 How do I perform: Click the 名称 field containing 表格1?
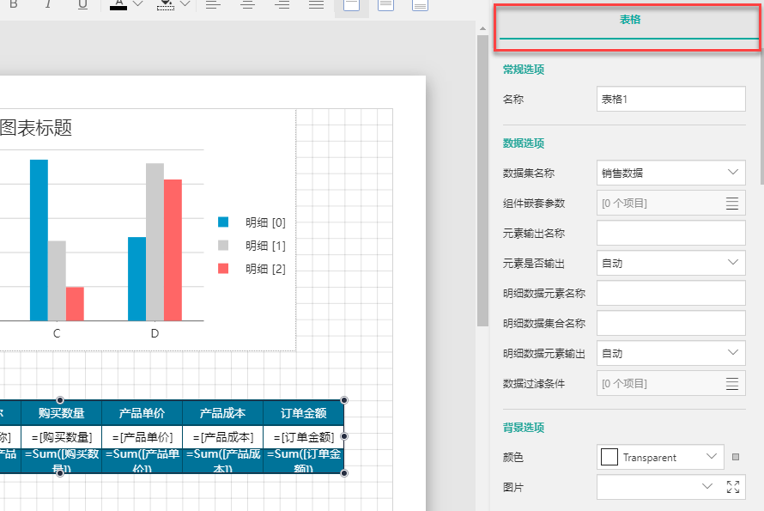coord(670,99)
